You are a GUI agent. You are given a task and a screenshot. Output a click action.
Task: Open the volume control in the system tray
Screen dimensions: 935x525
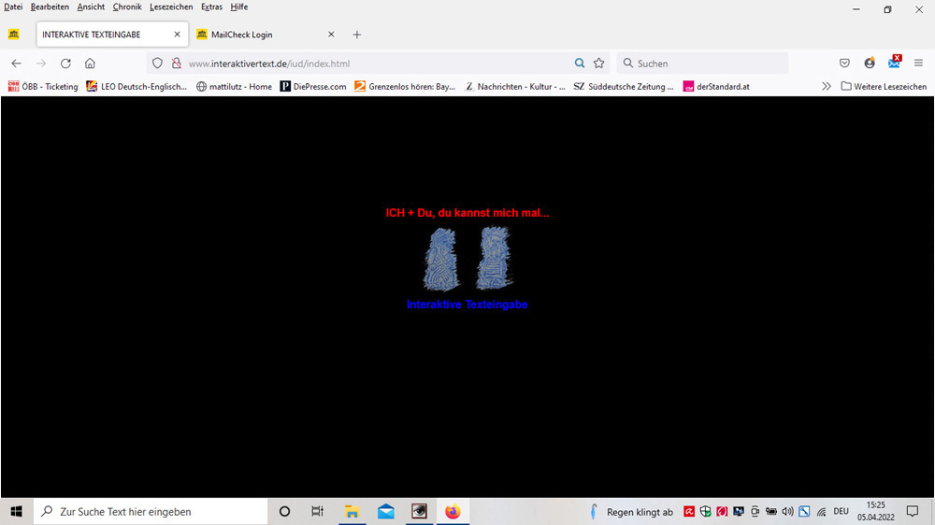787,512
